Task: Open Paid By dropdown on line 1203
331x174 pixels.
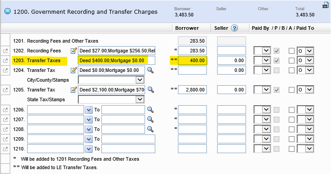Action: point(262,61)
